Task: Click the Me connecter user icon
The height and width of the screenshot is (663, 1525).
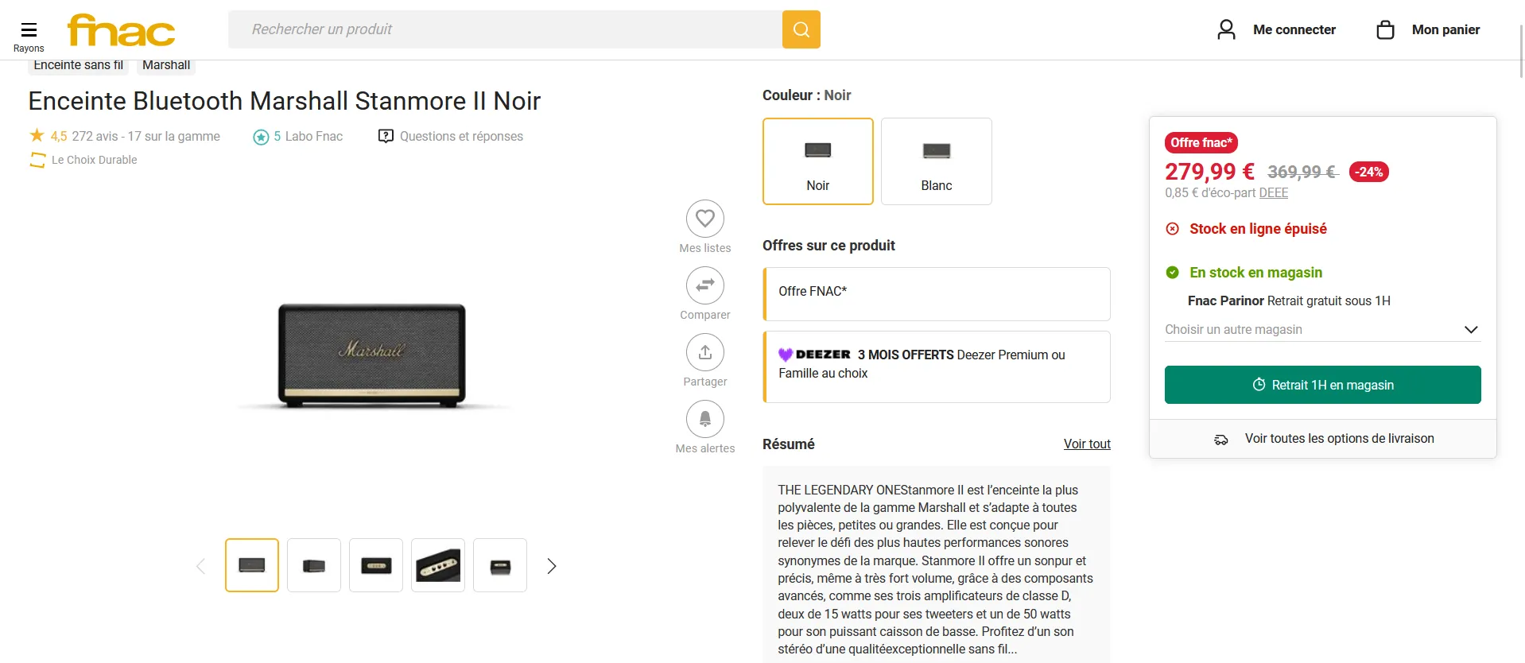Action: (x=1226, y=29)
